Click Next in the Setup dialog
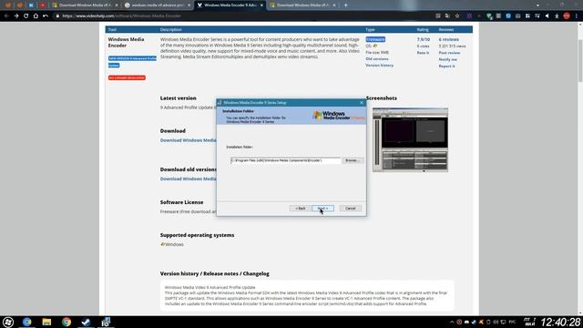The width and height of the screenshot is (583, 328). coord(322,209)
